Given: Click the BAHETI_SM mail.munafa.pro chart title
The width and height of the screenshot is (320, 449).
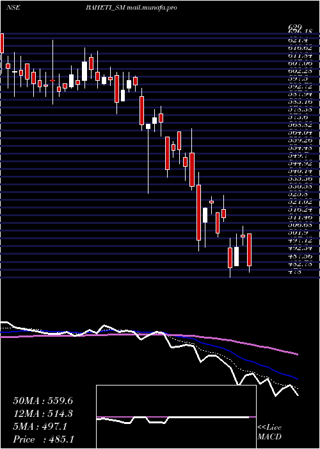Looking at the screenshot, I should pos(131,8).
